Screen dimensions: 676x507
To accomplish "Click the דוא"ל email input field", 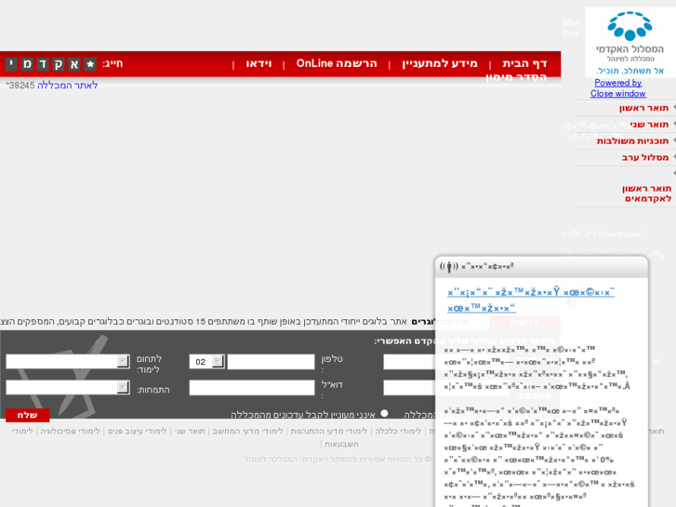I will click(252, 388).
